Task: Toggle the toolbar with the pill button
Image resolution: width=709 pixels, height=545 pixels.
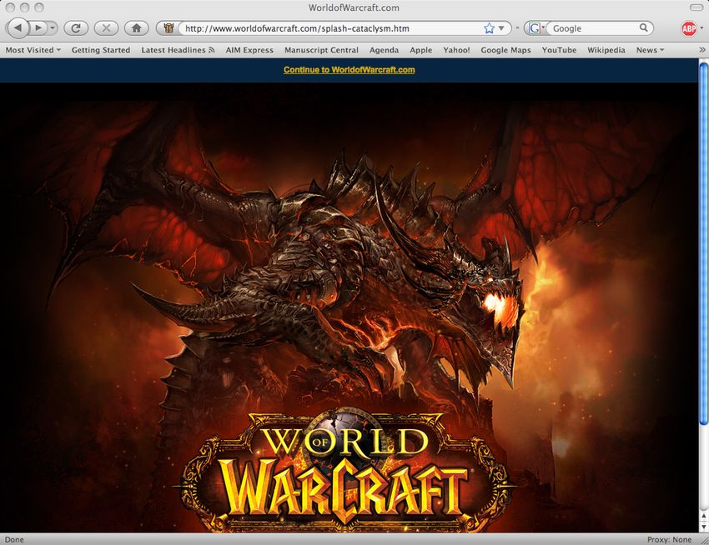Action: coord(696,7)
